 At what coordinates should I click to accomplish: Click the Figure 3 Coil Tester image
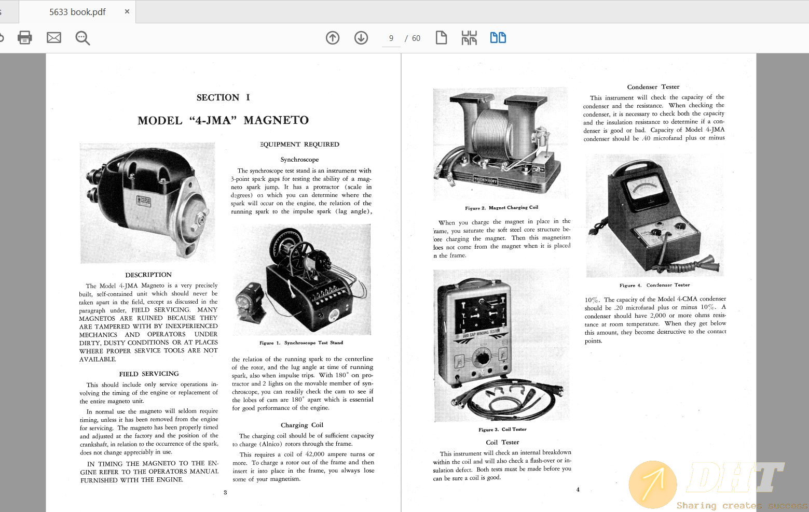pos(501,345)
